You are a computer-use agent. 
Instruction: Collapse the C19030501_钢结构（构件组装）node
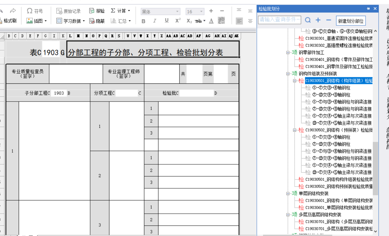click(x=295, y=81)
